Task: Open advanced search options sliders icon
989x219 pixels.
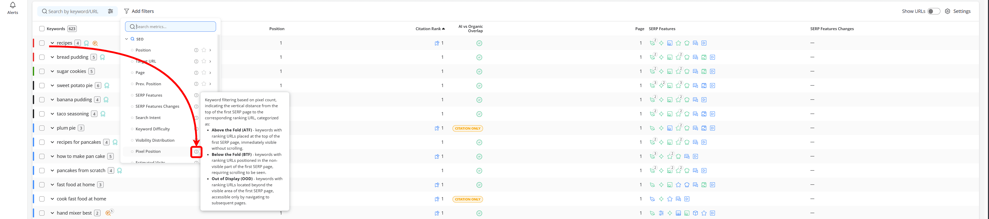Action: point(111,12)
